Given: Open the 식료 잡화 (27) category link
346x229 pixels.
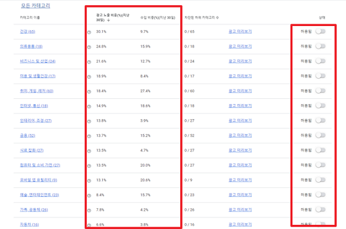Looking at the screenshot, I should coord(32,150).
